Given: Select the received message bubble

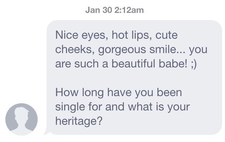Looking at the screenshot, I should coord(134,77).
